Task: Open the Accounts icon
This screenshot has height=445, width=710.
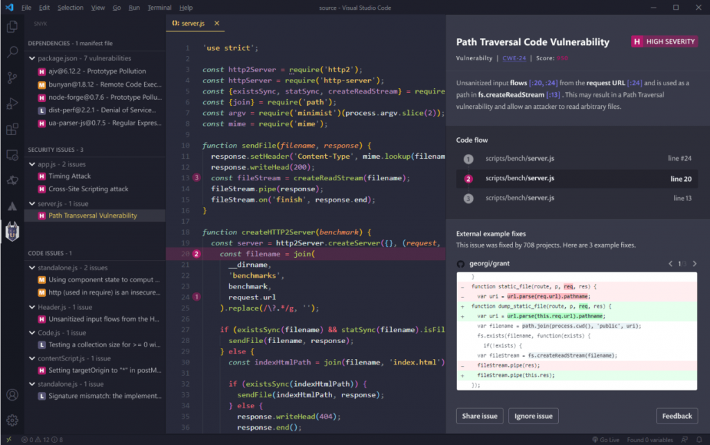Action: [x=12, y=395]
